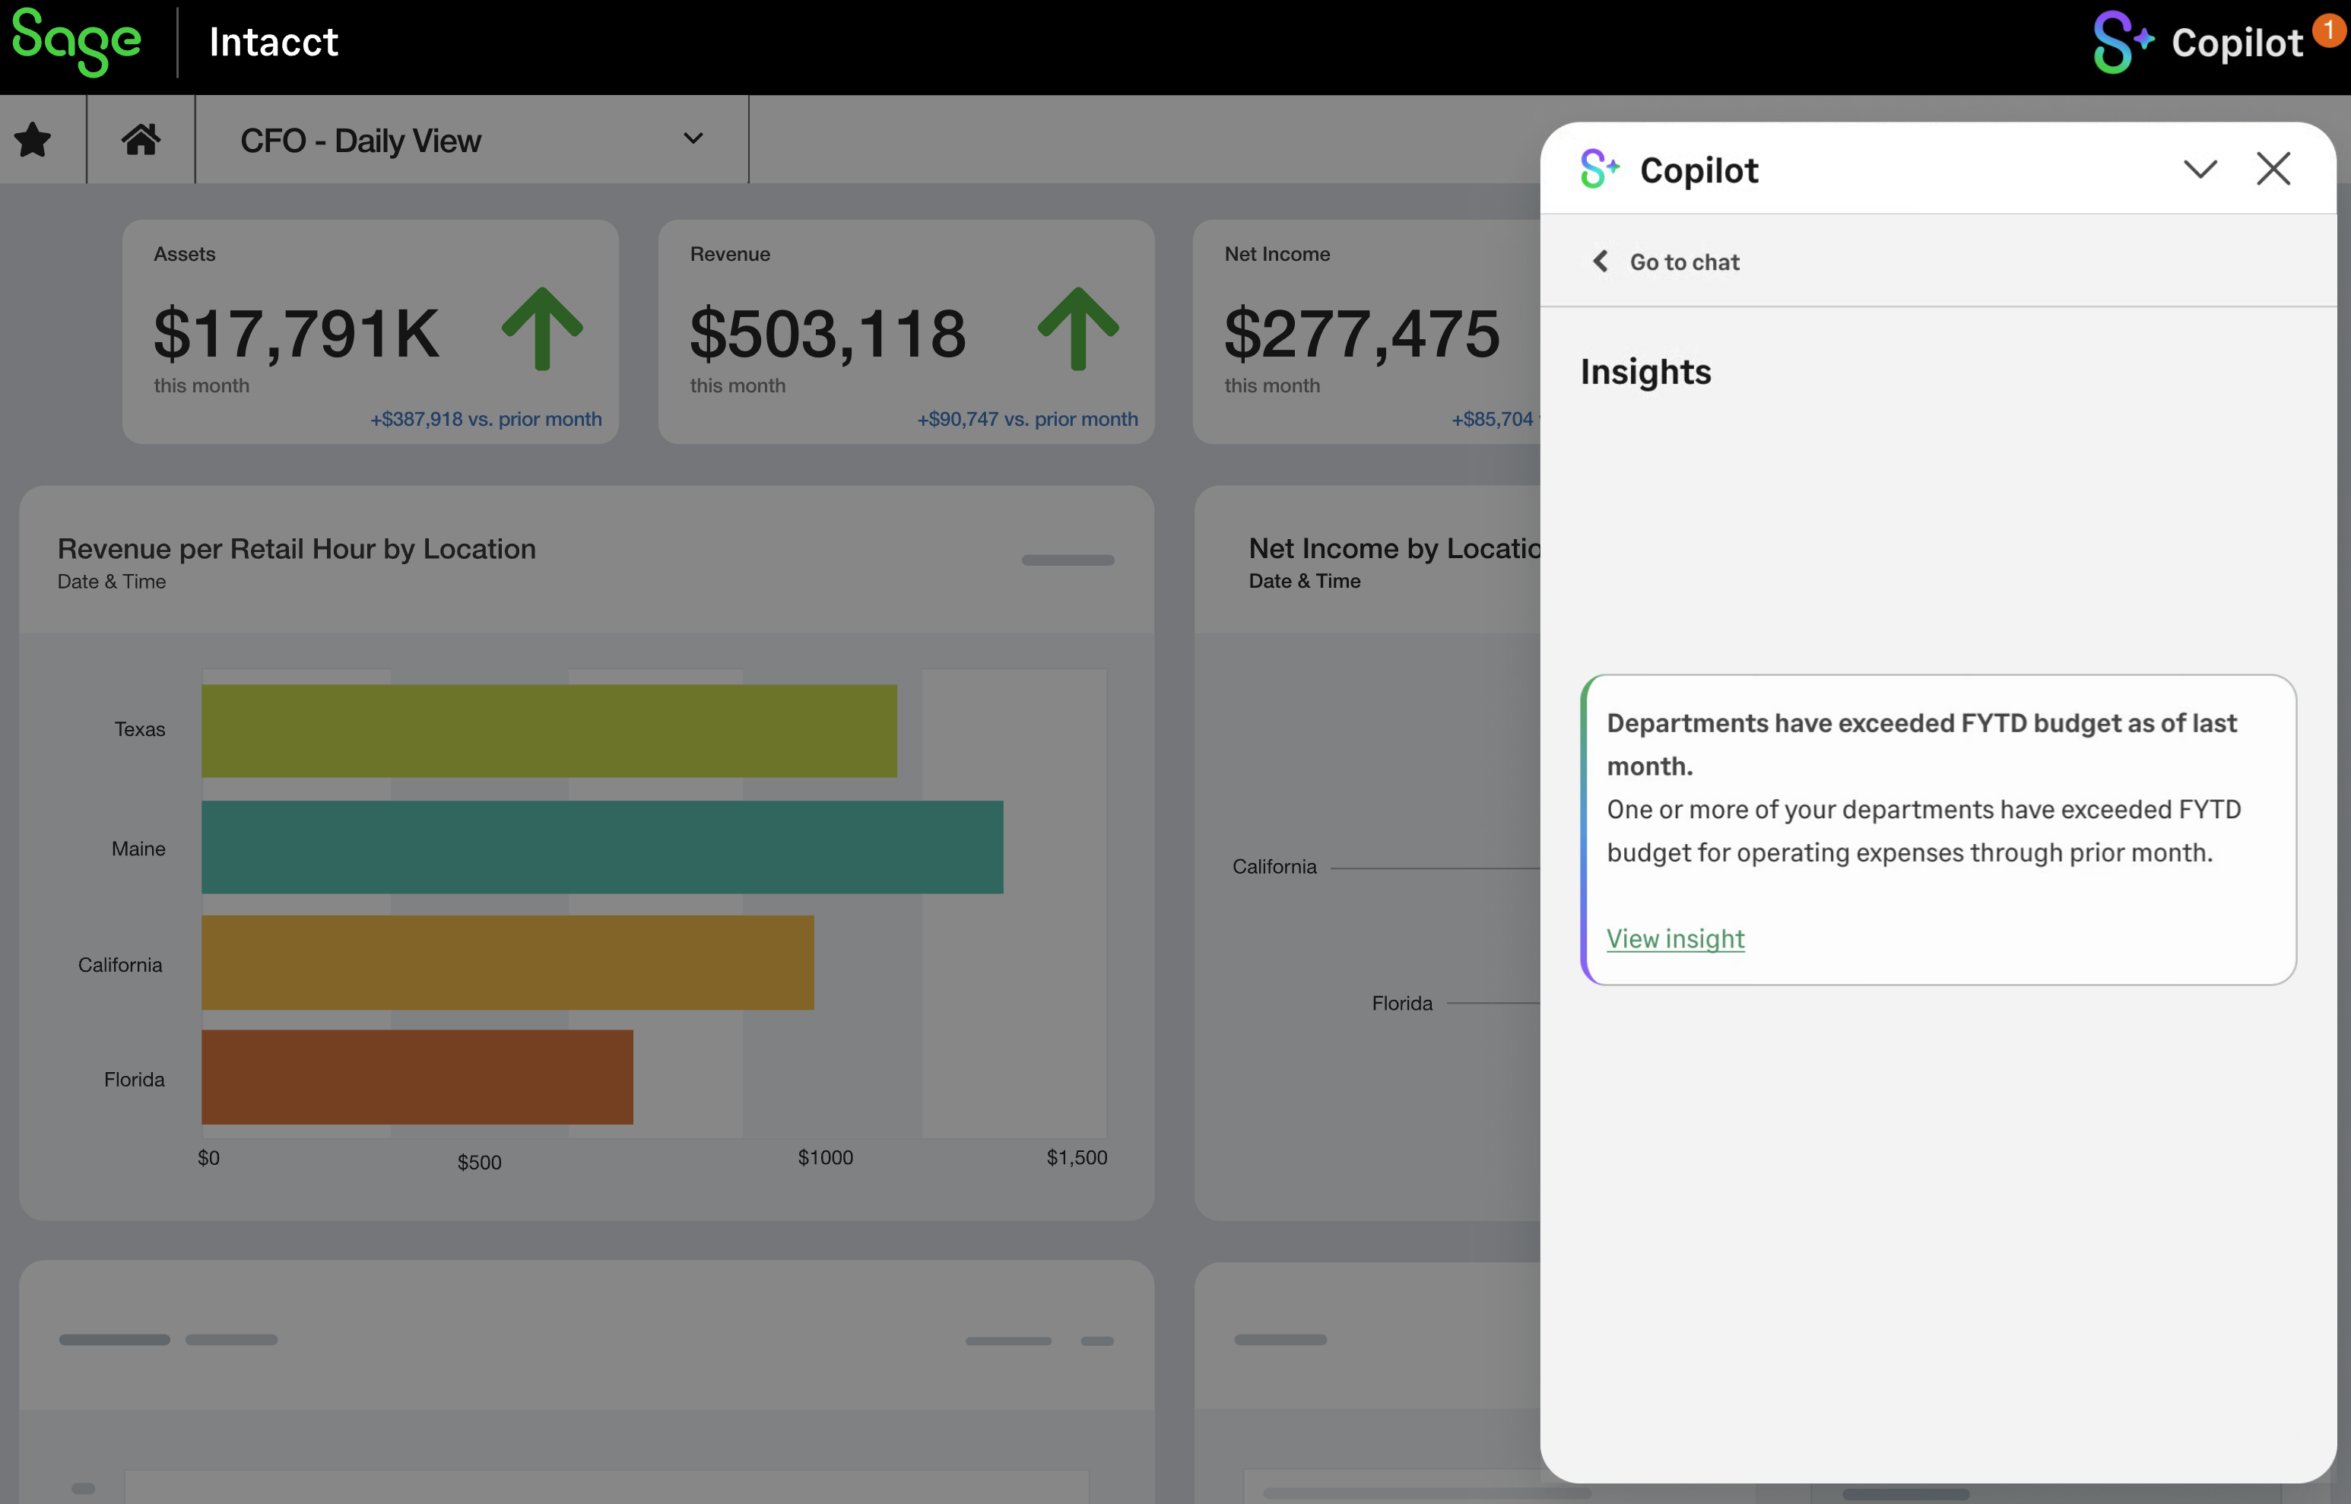Collapse the Copilot panel with chevron
The height and width of the screenshot is (1504, 2351).
pyautogui.click(x=2200, y=169)
